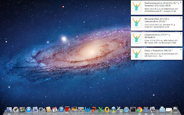Dismiss the Gloucestershire v Derbyshire notification

[181, 34]
